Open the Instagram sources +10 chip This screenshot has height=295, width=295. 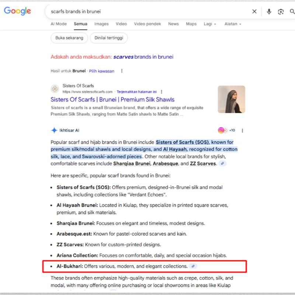click(226, 130)
